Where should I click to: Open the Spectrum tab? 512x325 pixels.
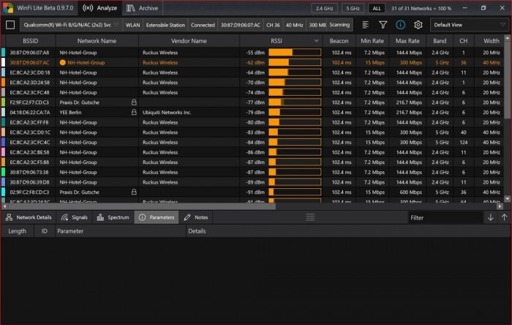[113, 217]
